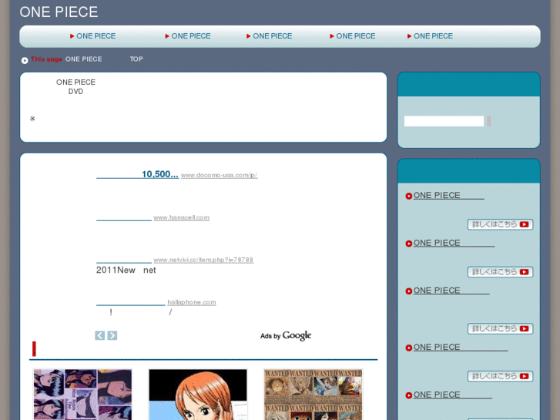Visit the www.hanacell.com ad link
This screenshot has height=420, width=560.
coord(182,217)
